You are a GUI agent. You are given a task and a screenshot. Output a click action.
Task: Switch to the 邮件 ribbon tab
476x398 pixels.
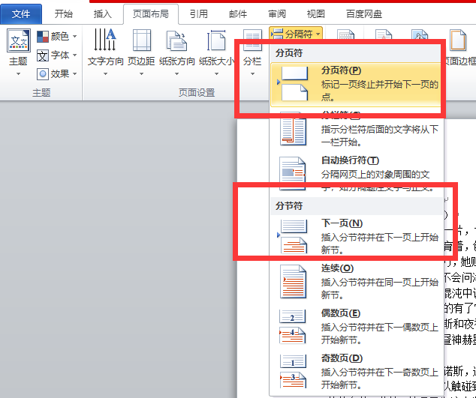tap(238, 14)
